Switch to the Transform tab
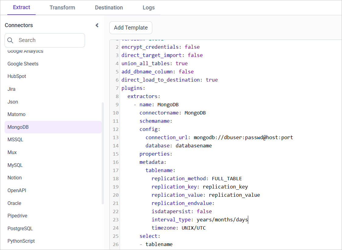 pyautogui.click(x=62, y=7)
